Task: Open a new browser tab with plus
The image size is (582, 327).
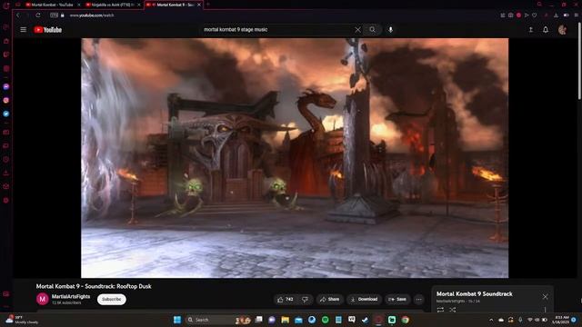Action: click(x=208, y=5)
